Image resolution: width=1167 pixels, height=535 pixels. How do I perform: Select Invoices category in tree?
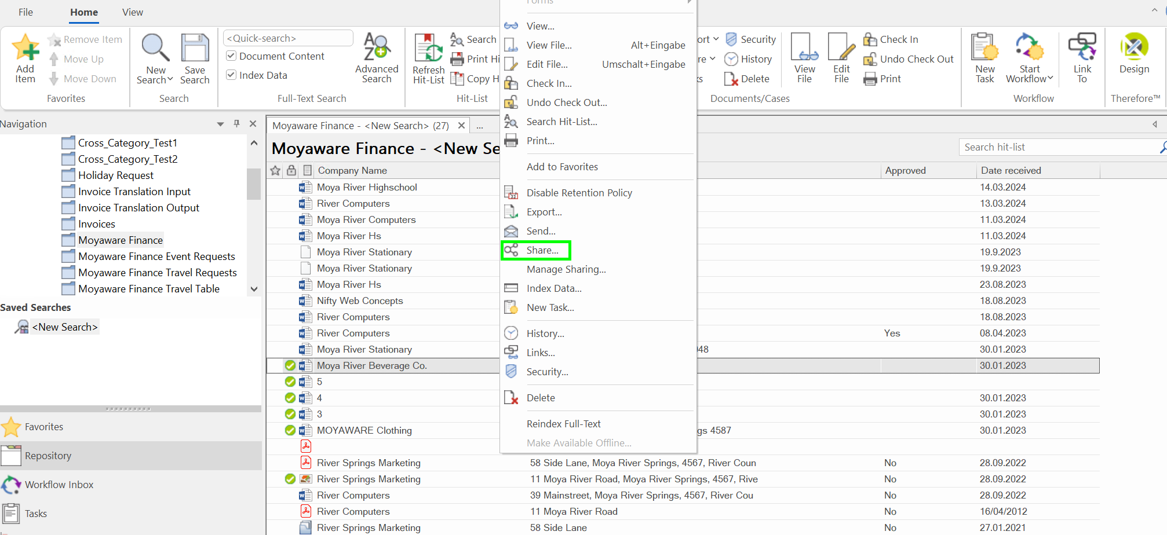96,224
